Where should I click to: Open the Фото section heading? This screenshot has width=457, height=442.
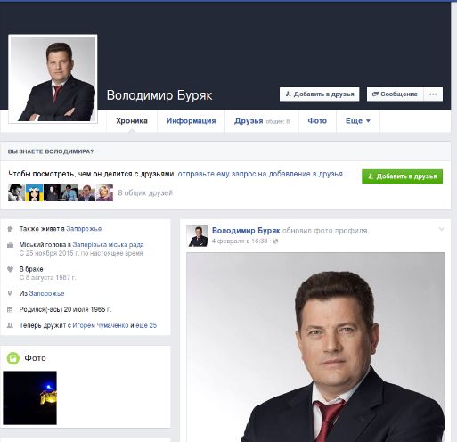[35, 358]
